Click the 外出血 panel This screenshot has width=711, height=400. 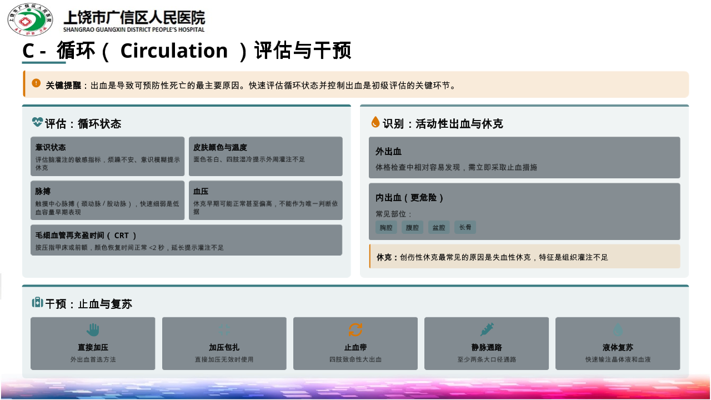tap(524, 158)
